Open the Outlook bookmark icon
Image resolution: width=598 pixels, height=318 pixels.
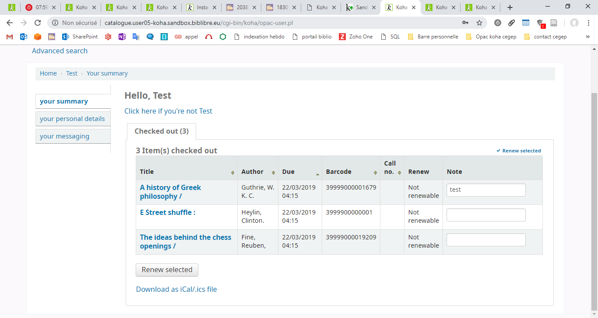pos(24,37)
